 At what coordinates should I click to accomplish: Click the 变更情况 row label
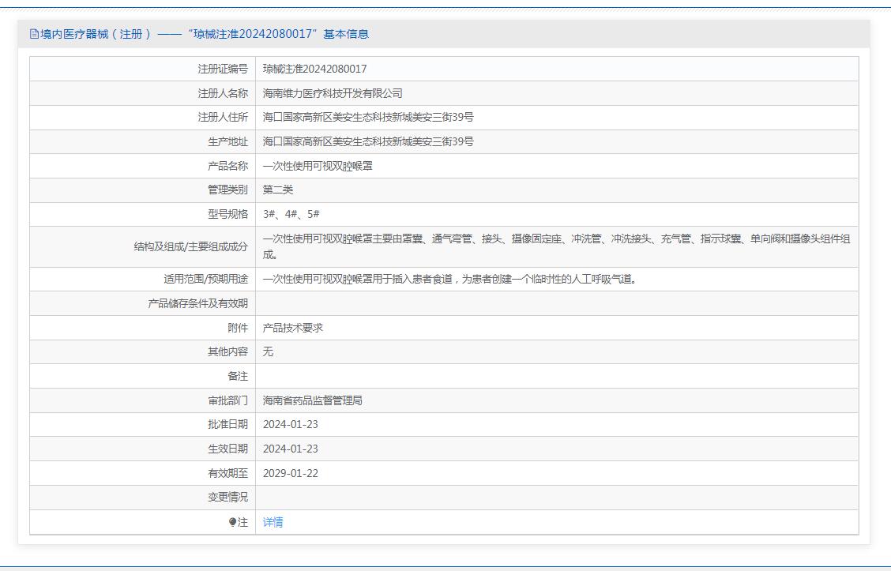tap(227, 497)
